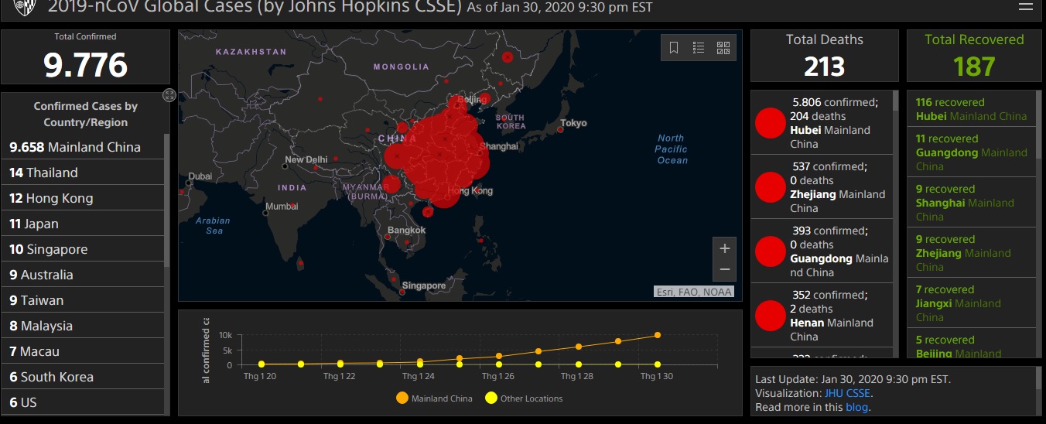
Task: Click the Esri, FAO, NOAA attribution
Action: coord(693,292)
